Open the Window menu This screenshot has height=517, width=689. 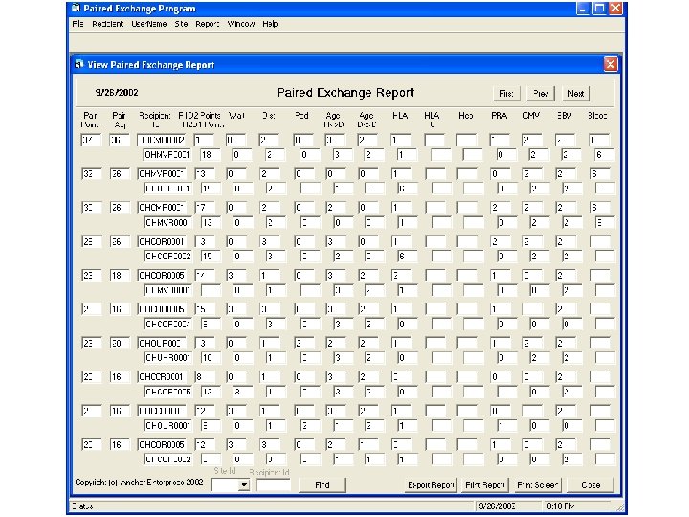[x=240, y=23]
